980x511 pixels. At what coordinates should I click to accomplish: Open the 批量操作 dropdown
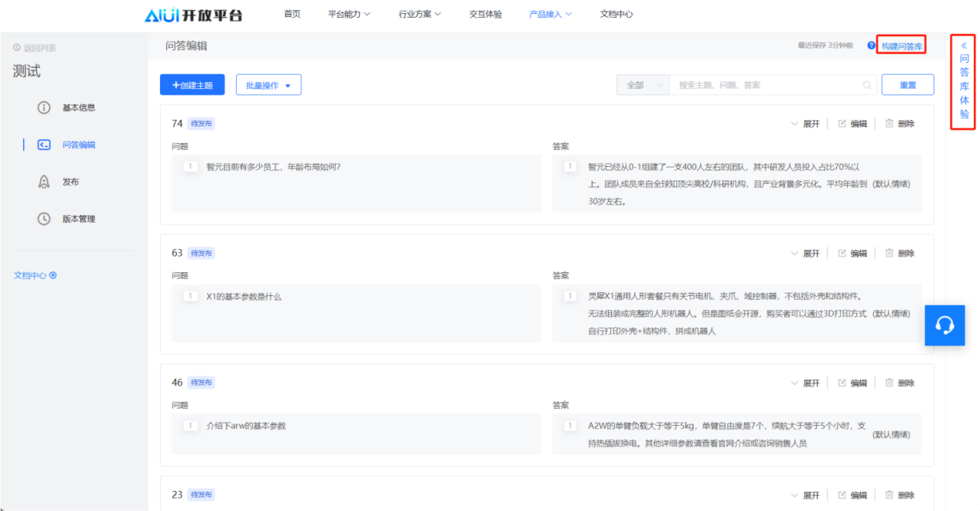[268, 85]
